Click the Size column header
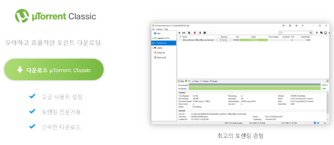Screen dimensions: 334x145 237,37
